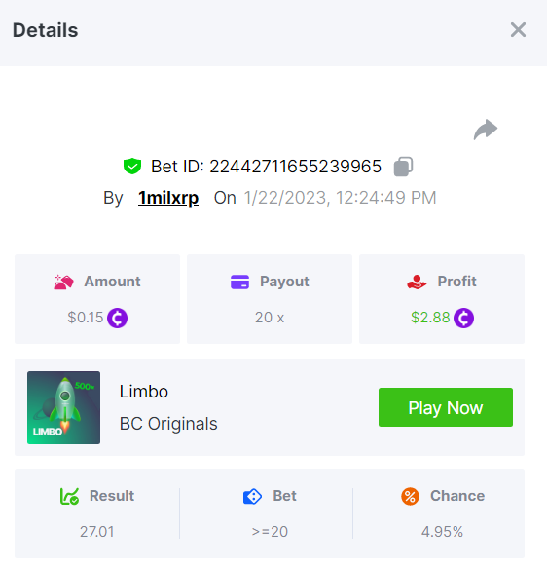Click the green Result chart icon
This screenshot has height=567, width=547.
point(69,496)
